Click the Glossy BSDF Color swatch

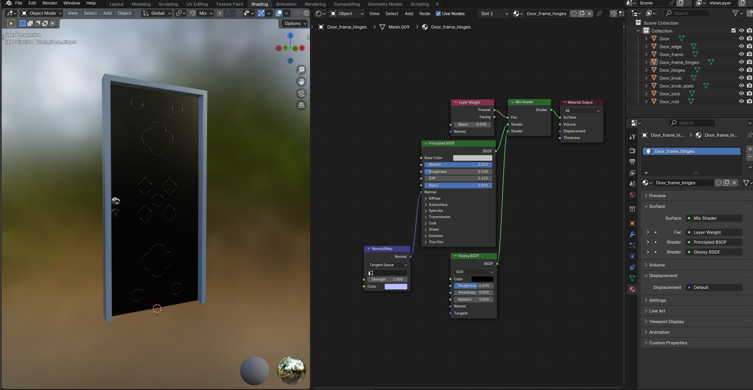click(482, 279)
